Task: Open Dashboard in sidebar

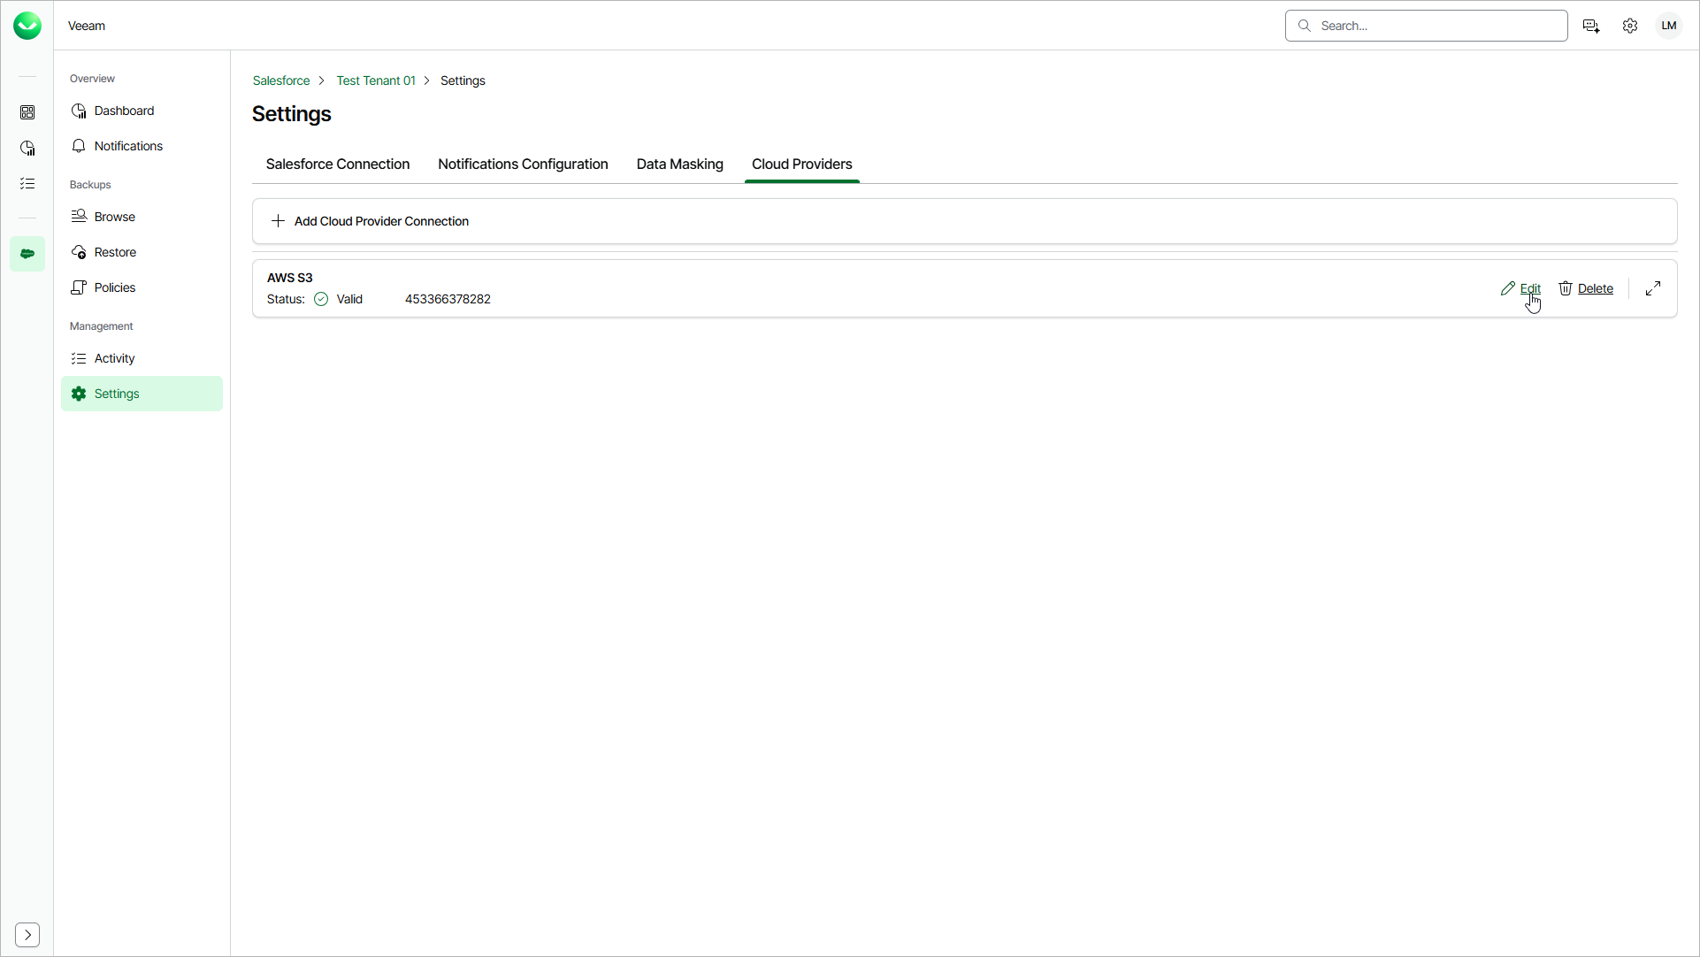Action: 142,111
